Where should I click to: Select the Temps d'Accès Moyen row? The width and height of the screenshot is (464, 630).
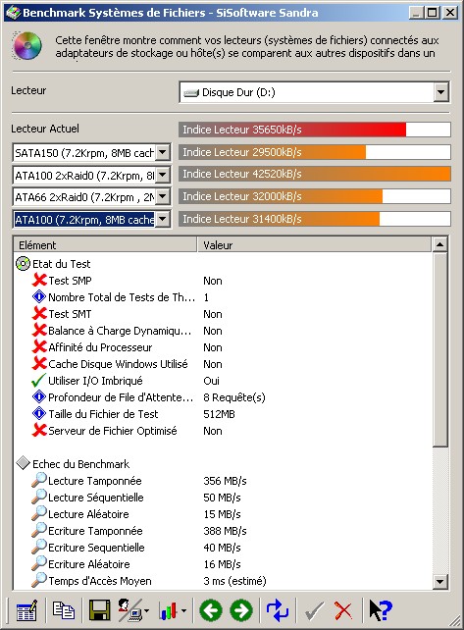[223, 581]
